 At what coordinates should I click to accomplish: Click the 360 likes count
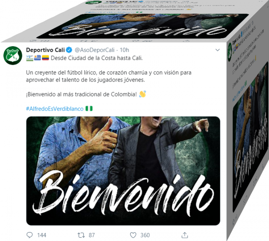pos(145,235)
